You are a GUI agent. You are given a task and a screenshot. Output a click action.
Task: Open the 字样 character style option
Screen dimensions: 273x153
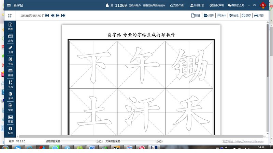click(x=10, y=96)
